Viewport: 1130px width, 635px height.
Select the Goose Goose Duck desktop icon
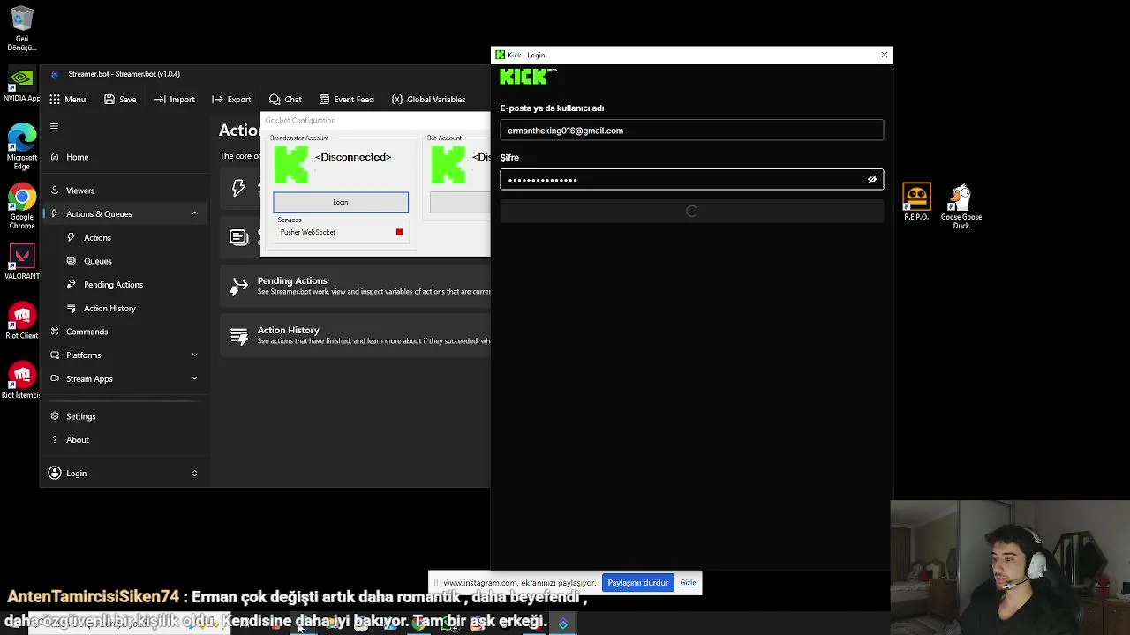(x=961, y=207)
